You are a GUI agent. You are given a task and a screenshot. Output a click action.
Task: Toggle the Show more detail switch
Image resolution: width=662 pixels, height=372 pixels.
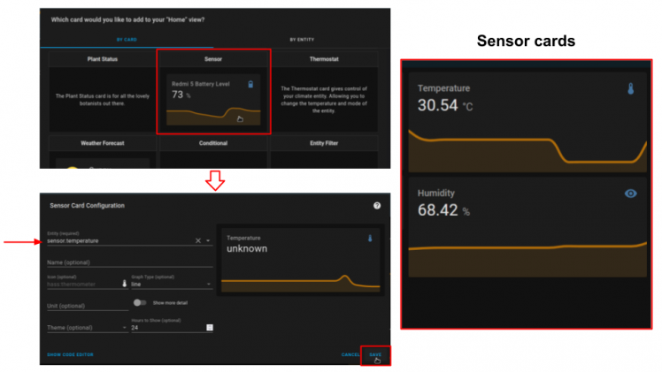coord(139,302)
